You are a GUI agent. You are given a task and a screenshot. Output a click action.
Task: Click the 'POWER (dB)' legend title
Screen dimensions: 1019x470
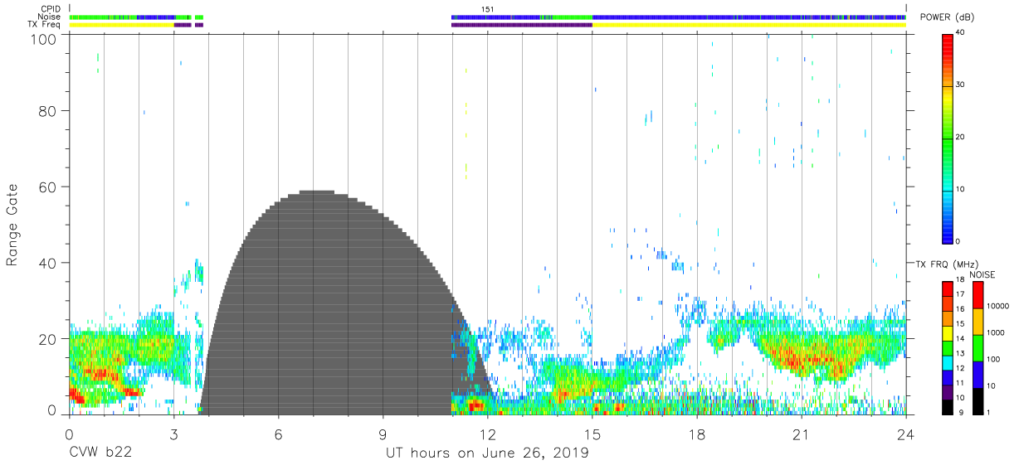[947, 17]
